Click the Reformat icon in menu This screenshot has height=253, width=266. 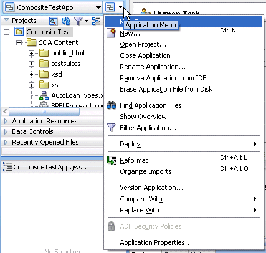[x=112, y=160]
